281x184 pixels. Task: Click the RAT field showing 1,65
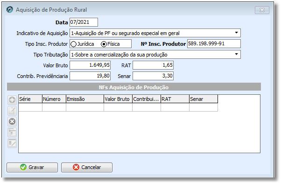(x=153, y=65)
